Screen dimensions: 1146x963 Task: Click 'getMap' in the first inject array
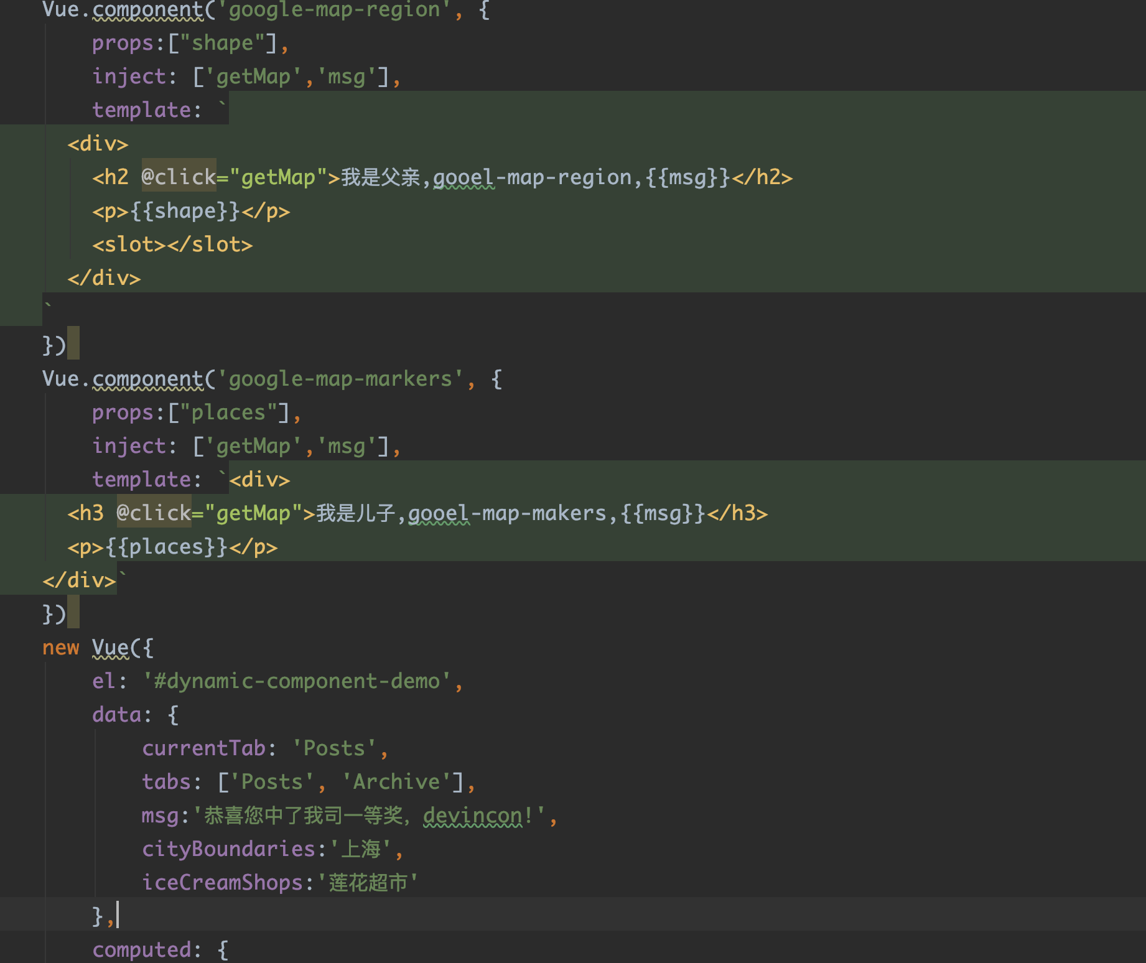point(253,77)
